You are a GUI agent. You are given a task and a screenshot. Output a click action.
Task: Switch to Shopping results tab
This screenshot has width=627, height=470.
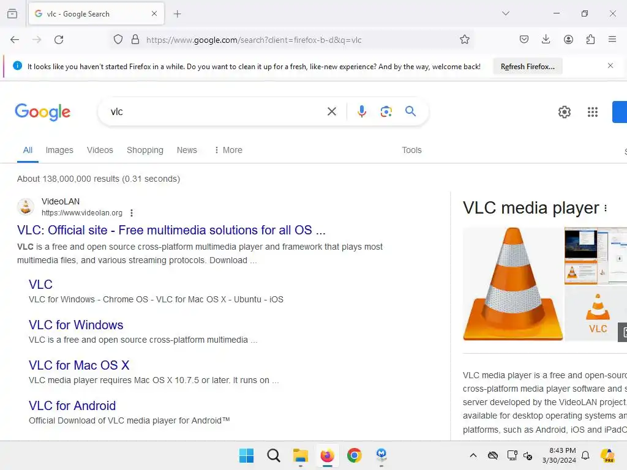coord(145,150)
